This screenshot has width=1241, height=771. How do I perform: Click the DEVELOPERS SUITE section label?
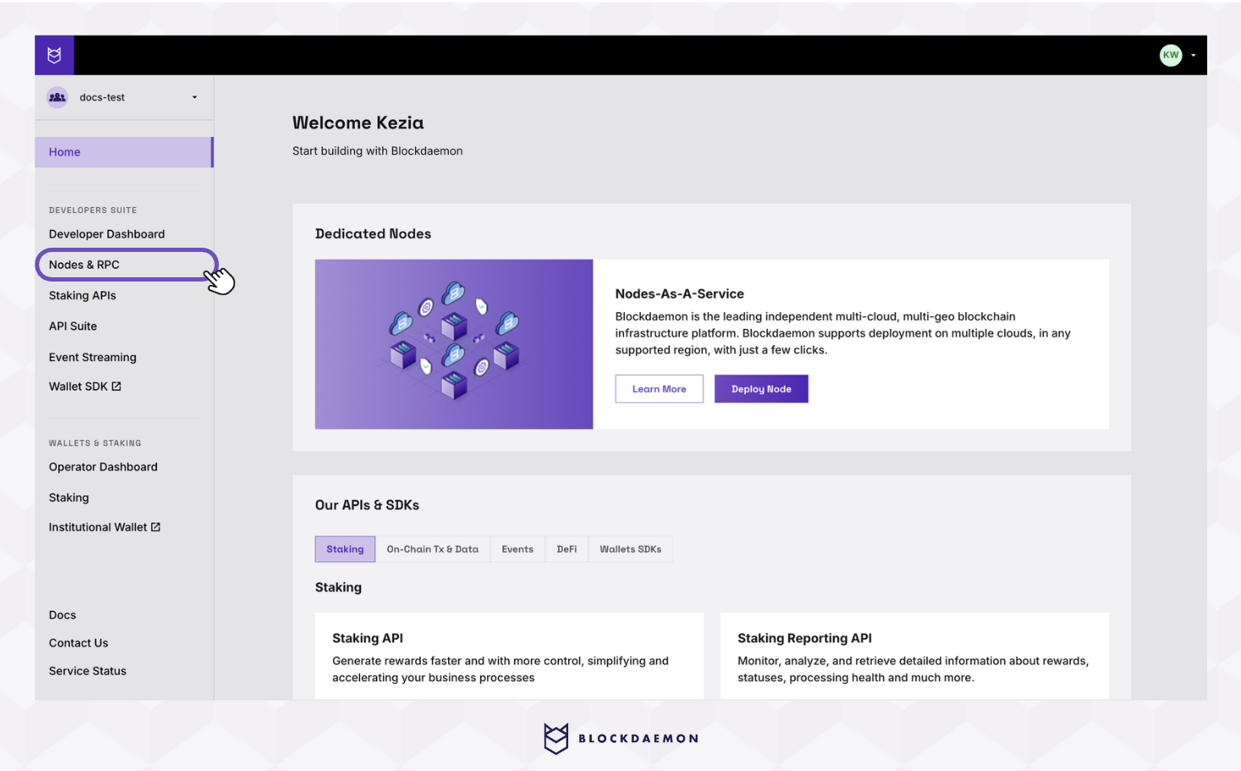pyautogui.click(x=93, y=210)
